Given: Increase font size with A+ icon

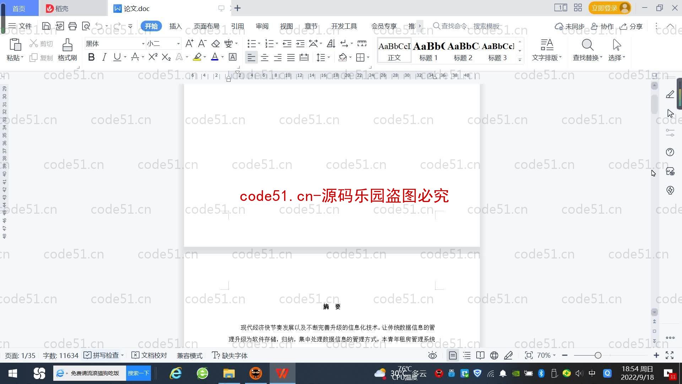Looking at the screenshot, I should (189, 43).
